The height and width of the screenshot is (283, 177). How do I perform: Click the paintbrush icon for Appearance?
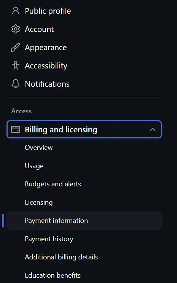16,47
